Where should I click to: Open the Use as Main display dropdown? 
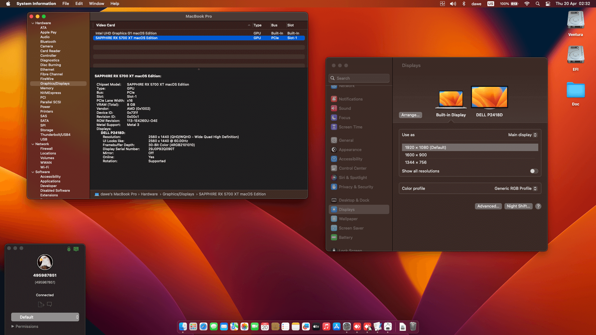522,135
